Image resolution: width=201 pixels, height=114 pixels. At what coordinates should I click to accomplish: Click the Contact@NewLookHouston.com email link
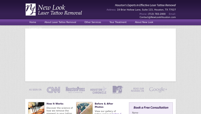click(158, 17)
